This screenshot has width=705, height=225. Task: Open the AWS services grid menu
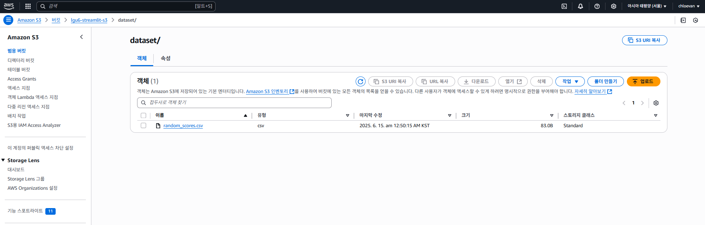(x=28, y=6)
